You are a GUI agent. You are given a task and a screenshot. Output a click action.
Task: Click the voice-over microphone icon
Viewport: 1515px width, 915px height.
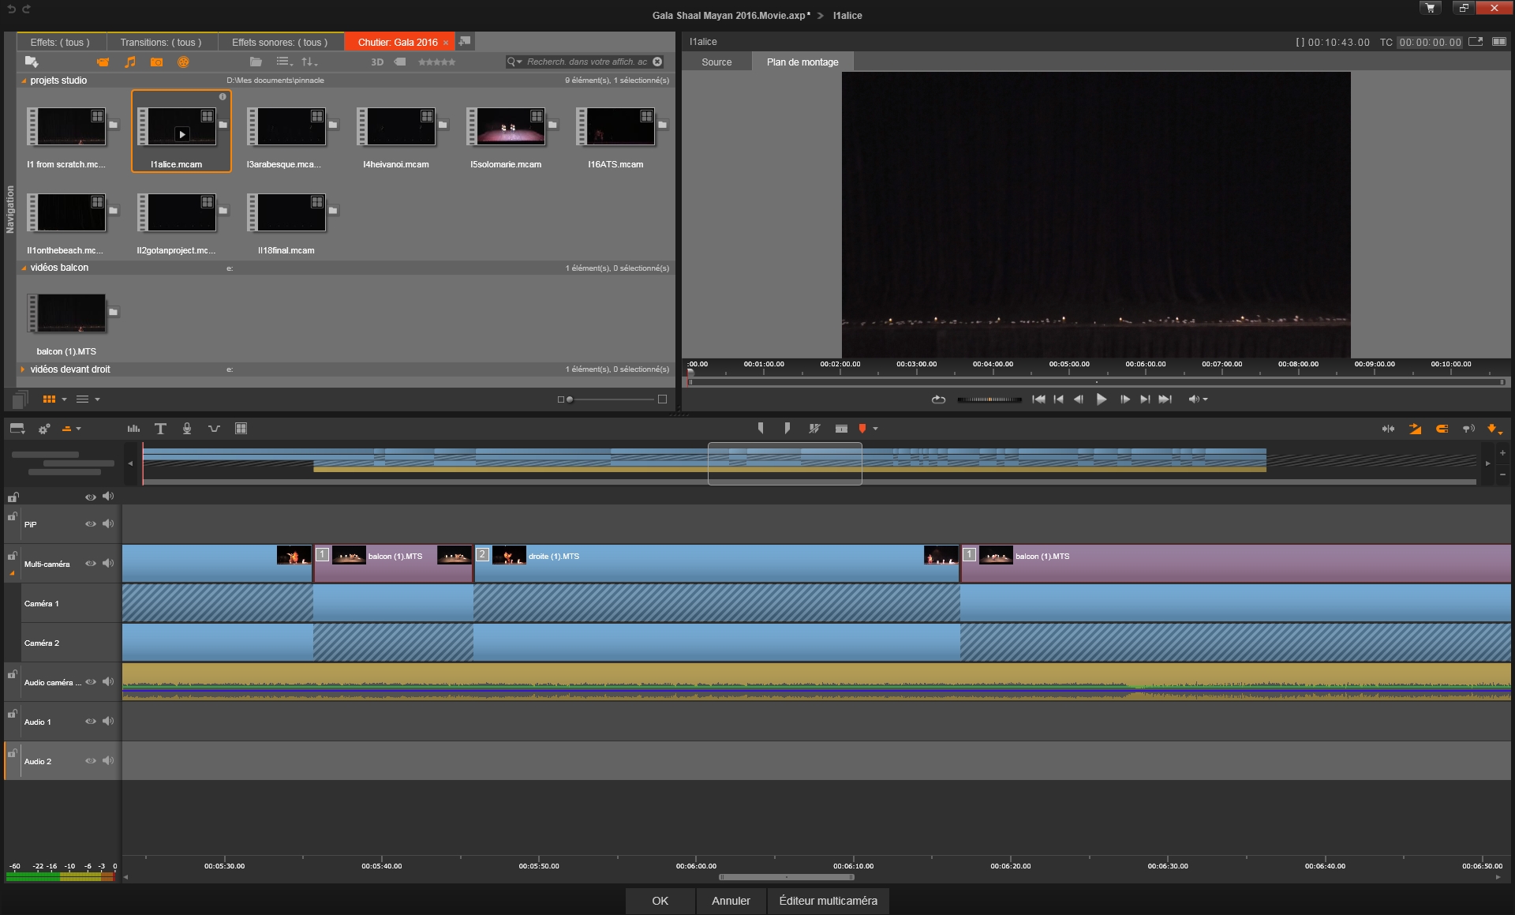pyautogui.click(x=187, y=429)
